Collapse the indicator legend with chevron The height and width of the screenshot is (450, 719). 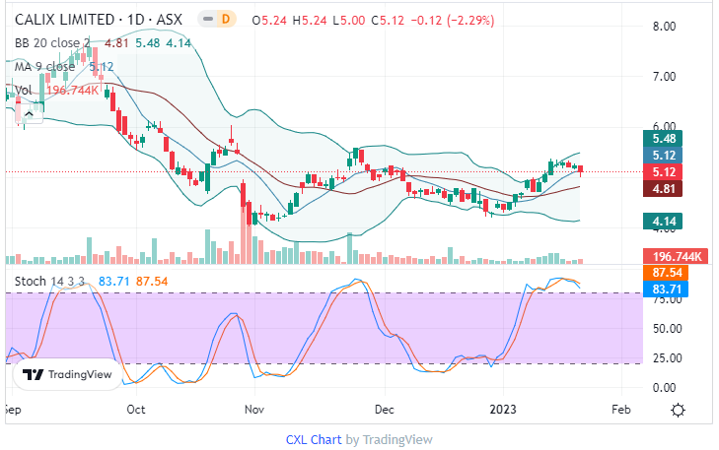click(x=29, y=114)
